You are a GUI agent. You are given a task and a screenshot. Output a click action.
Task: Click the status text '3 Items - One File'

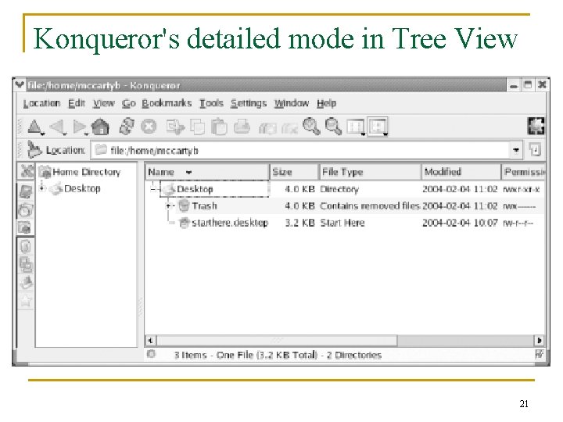click(x=213, y=355)
